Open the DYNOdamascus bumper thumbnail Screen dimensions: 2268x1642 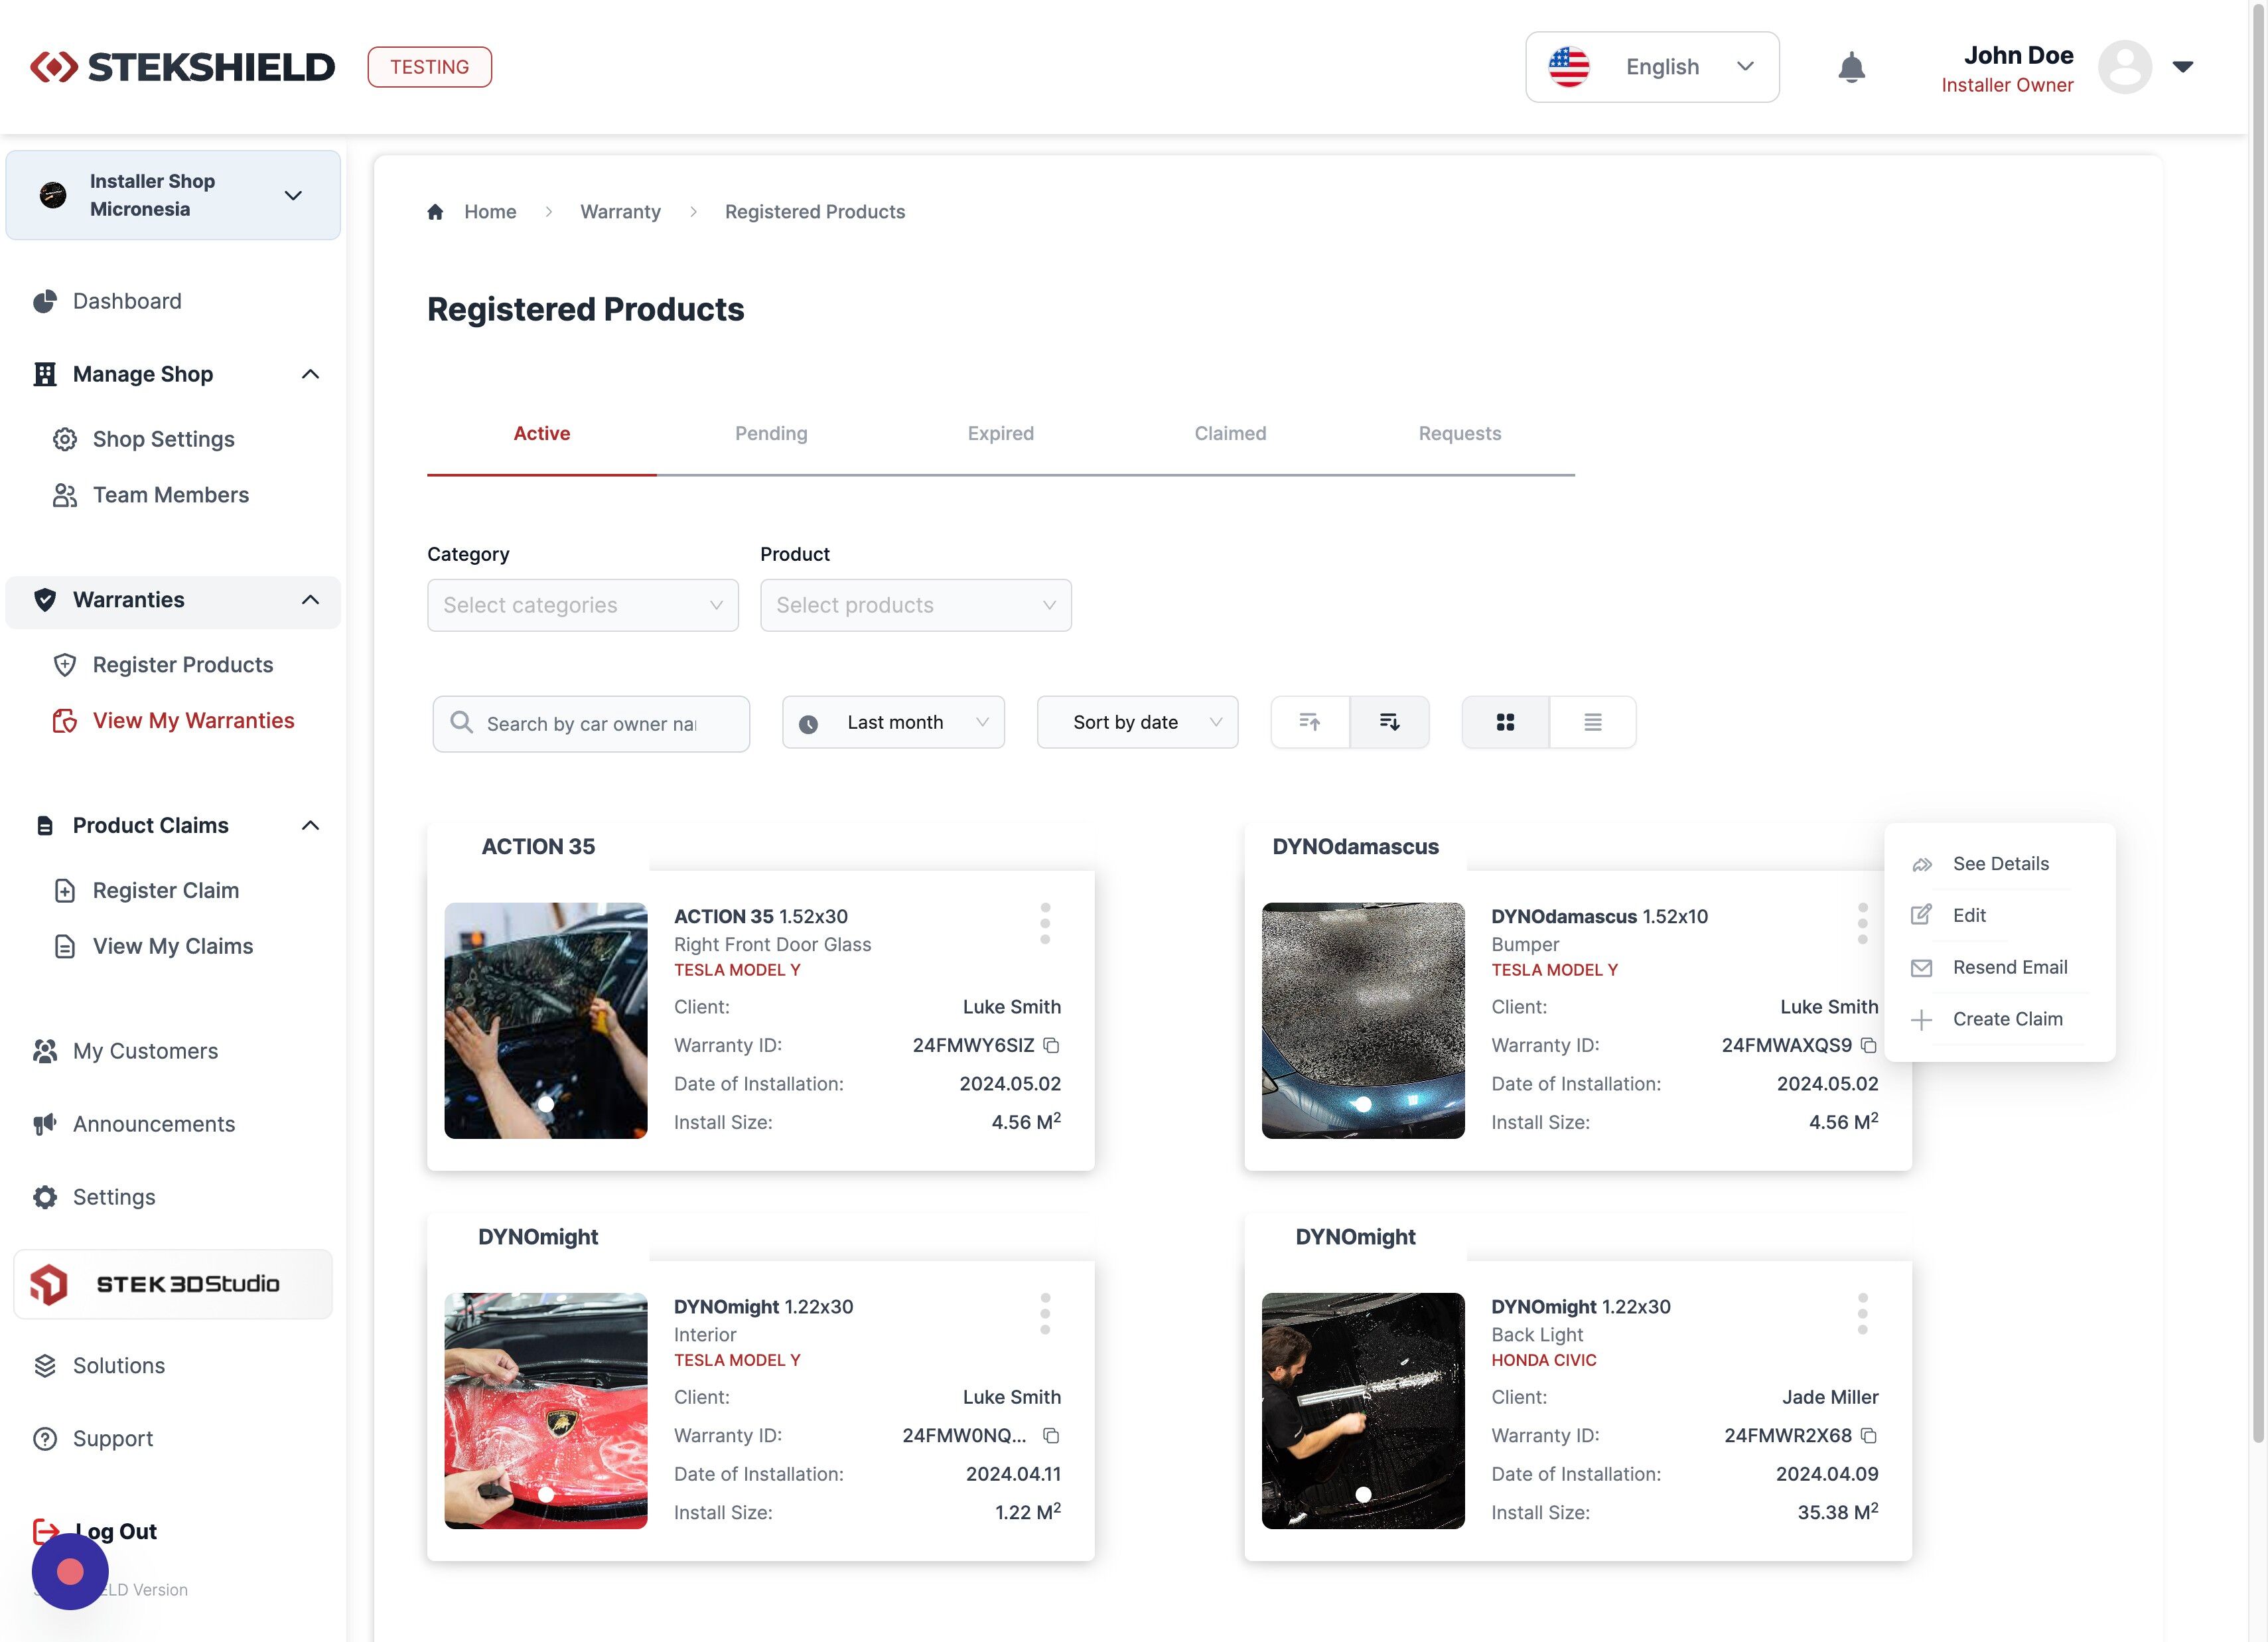coord(1363,1021)
